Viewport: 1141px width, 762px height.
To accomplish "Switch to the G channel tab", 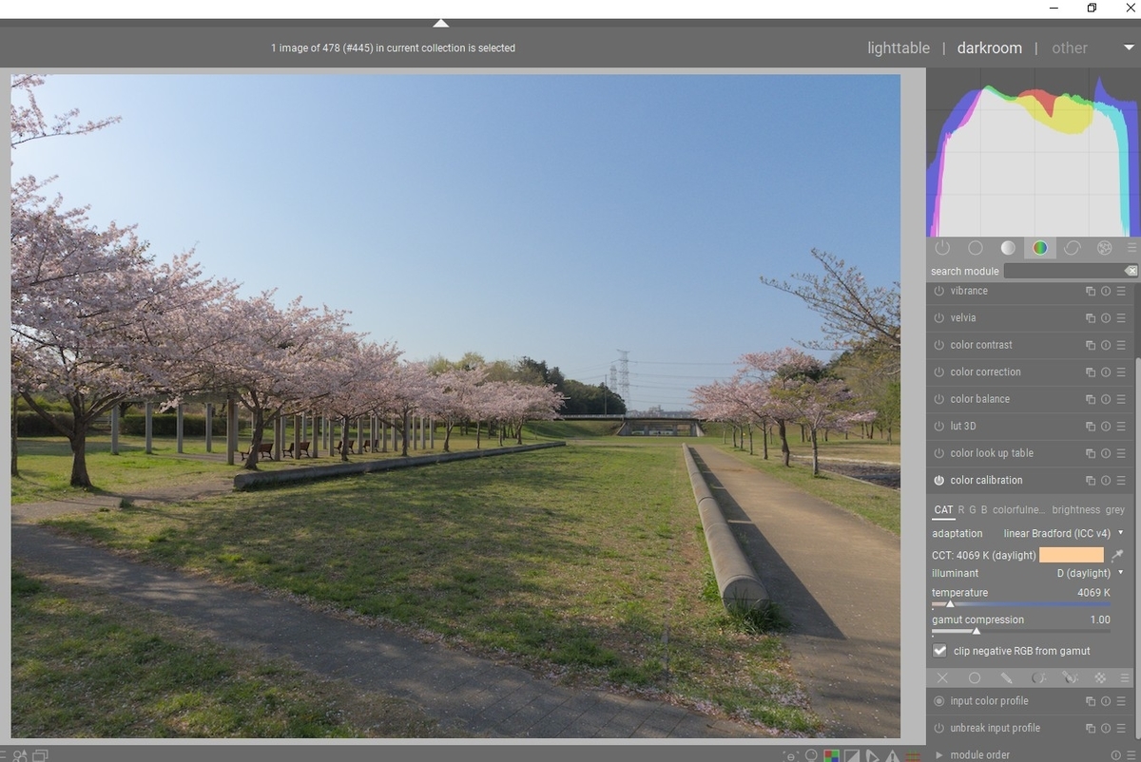I will pos(973,510).
